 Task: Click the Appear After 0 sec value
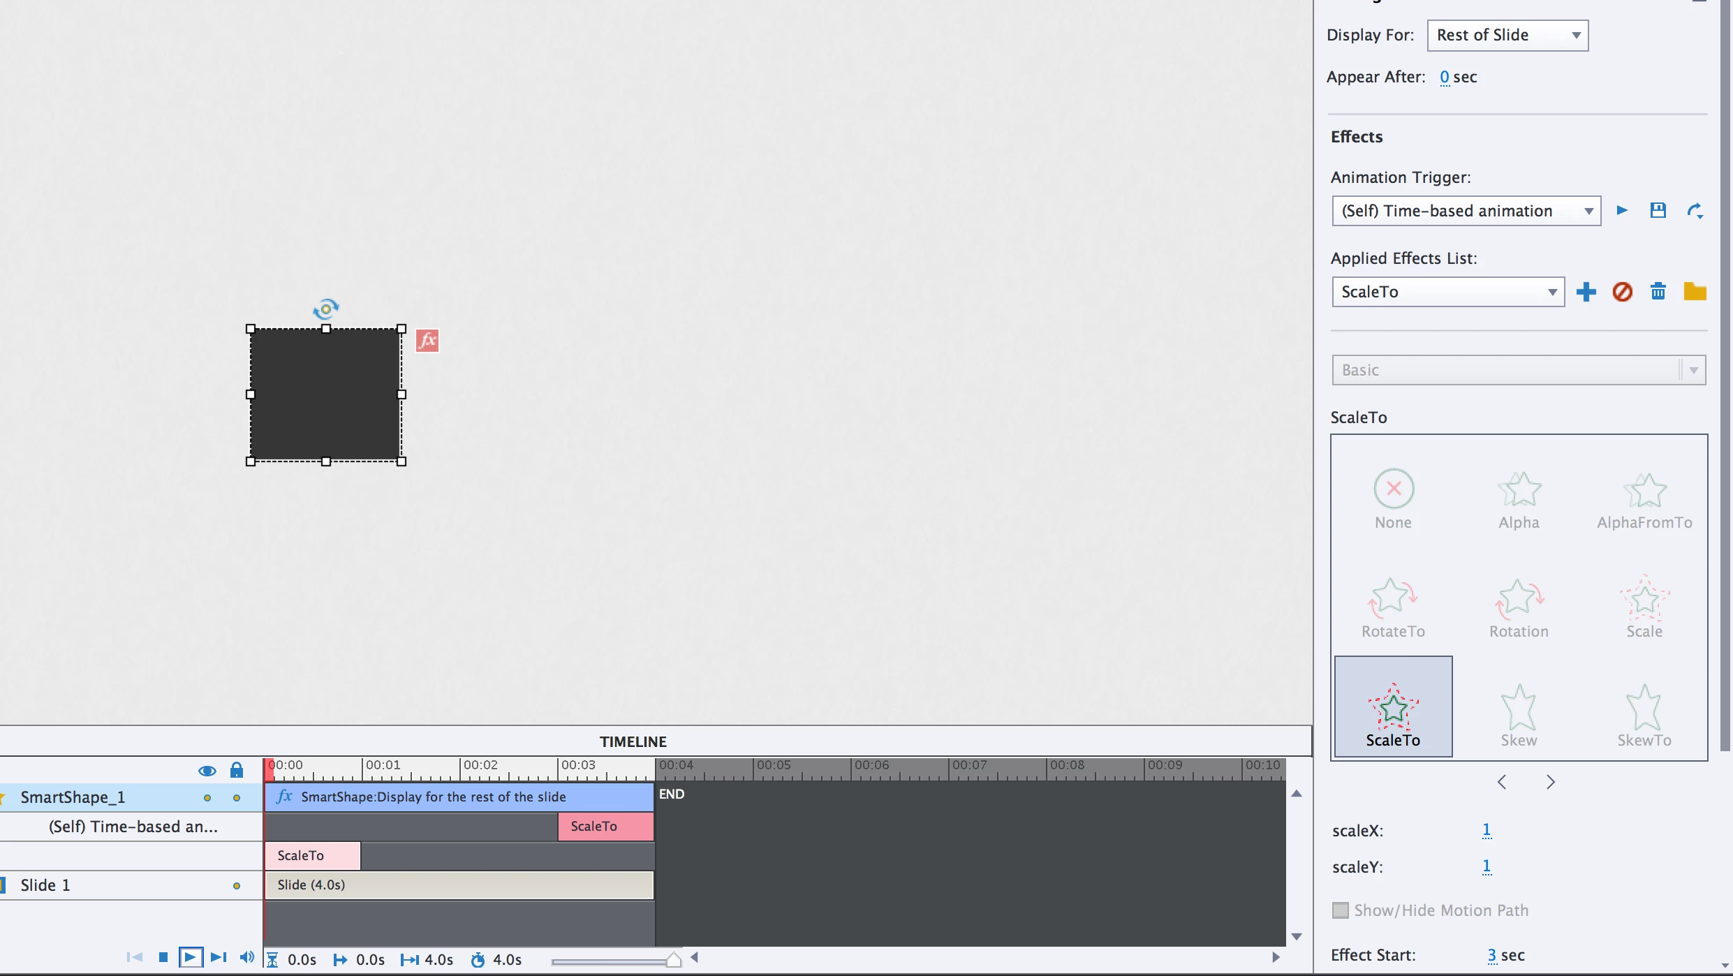point(1445,77)
